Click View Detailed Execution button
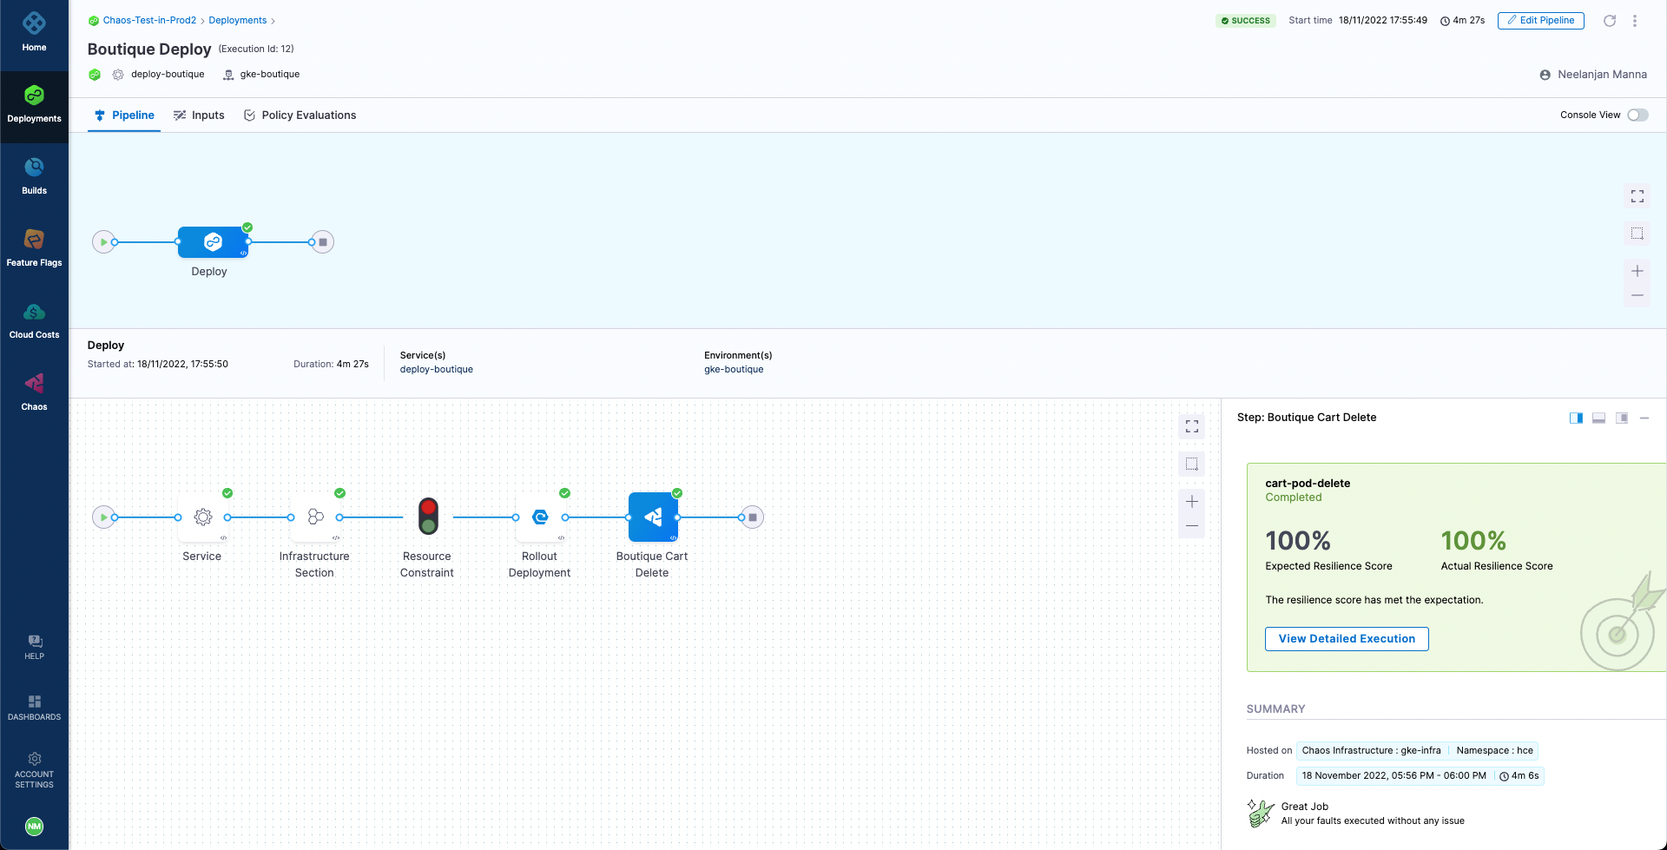 click(x=1346, y=638)
